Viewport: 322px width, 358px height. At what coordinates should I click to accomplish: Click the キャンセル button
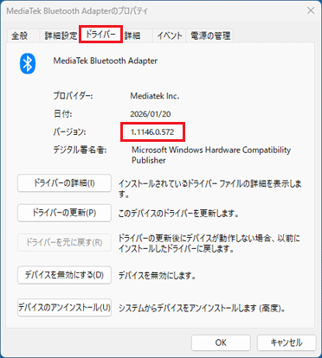pos(287,342)
